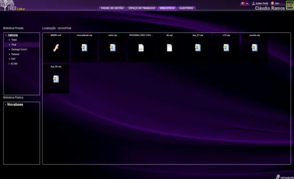Screen dimensions: 294x179
Task: Click the Sair logout button
Action: tap(275, 3)
